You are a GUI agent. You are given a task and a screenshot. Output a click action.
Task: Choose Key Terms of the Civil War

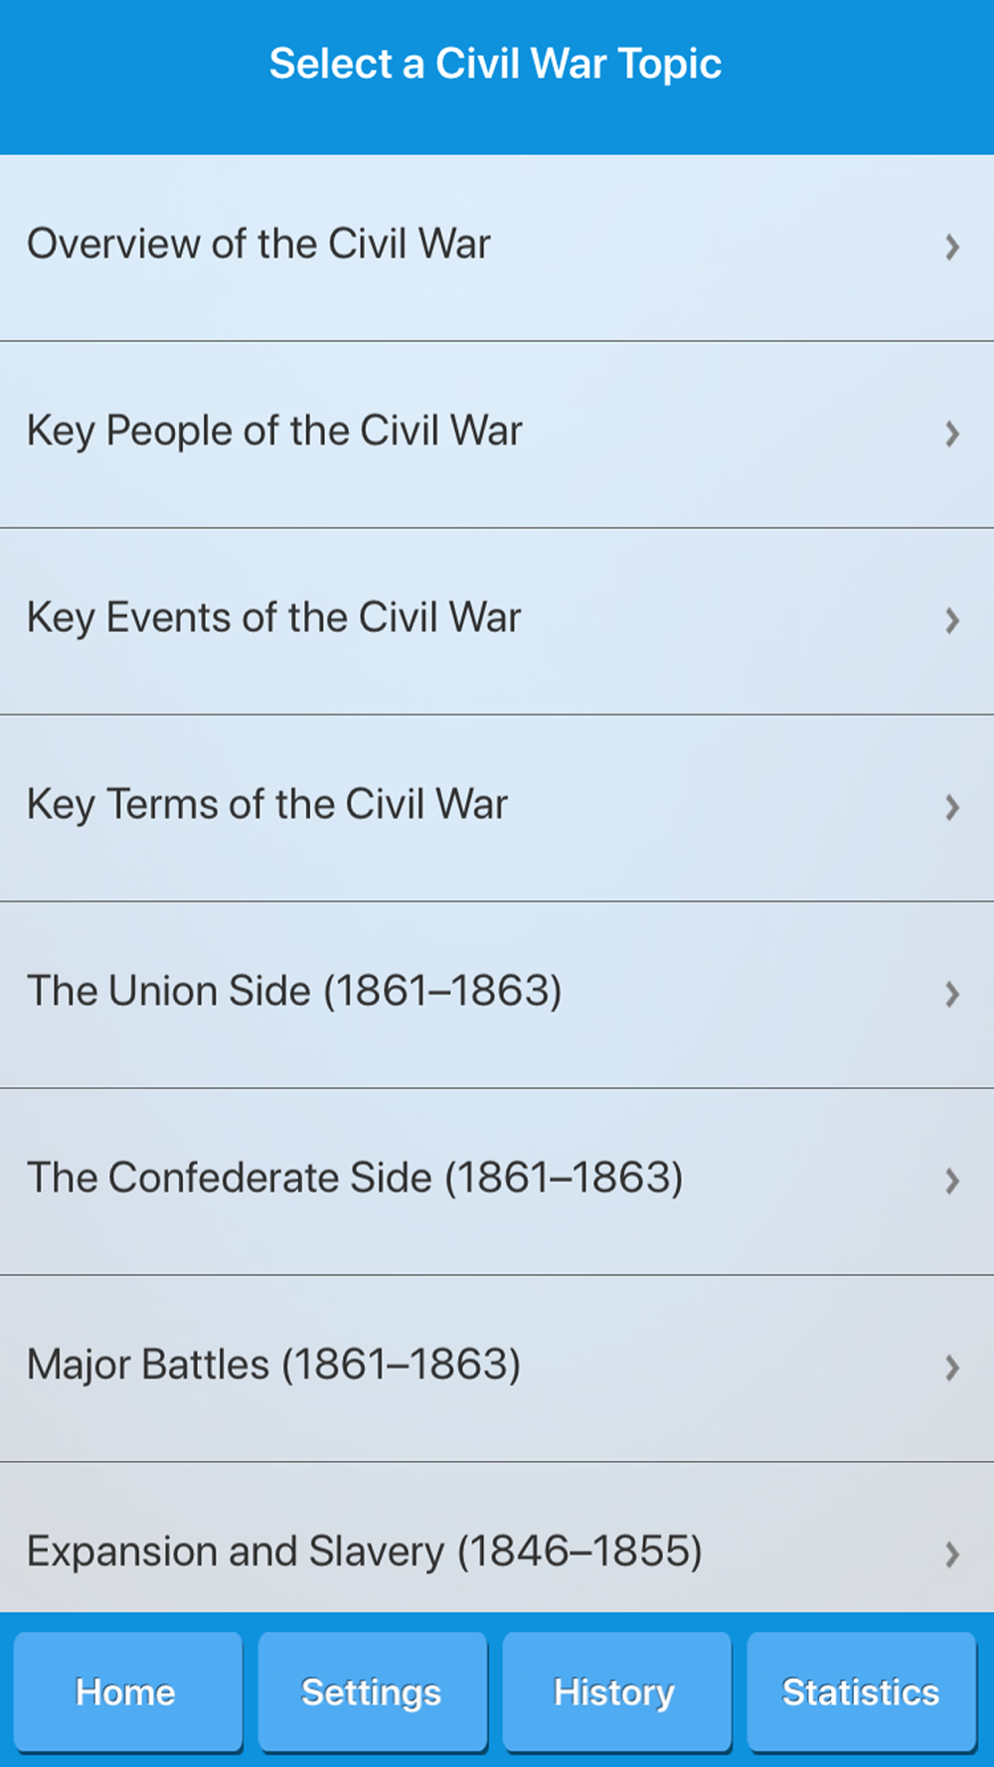[x=267, y=805]
